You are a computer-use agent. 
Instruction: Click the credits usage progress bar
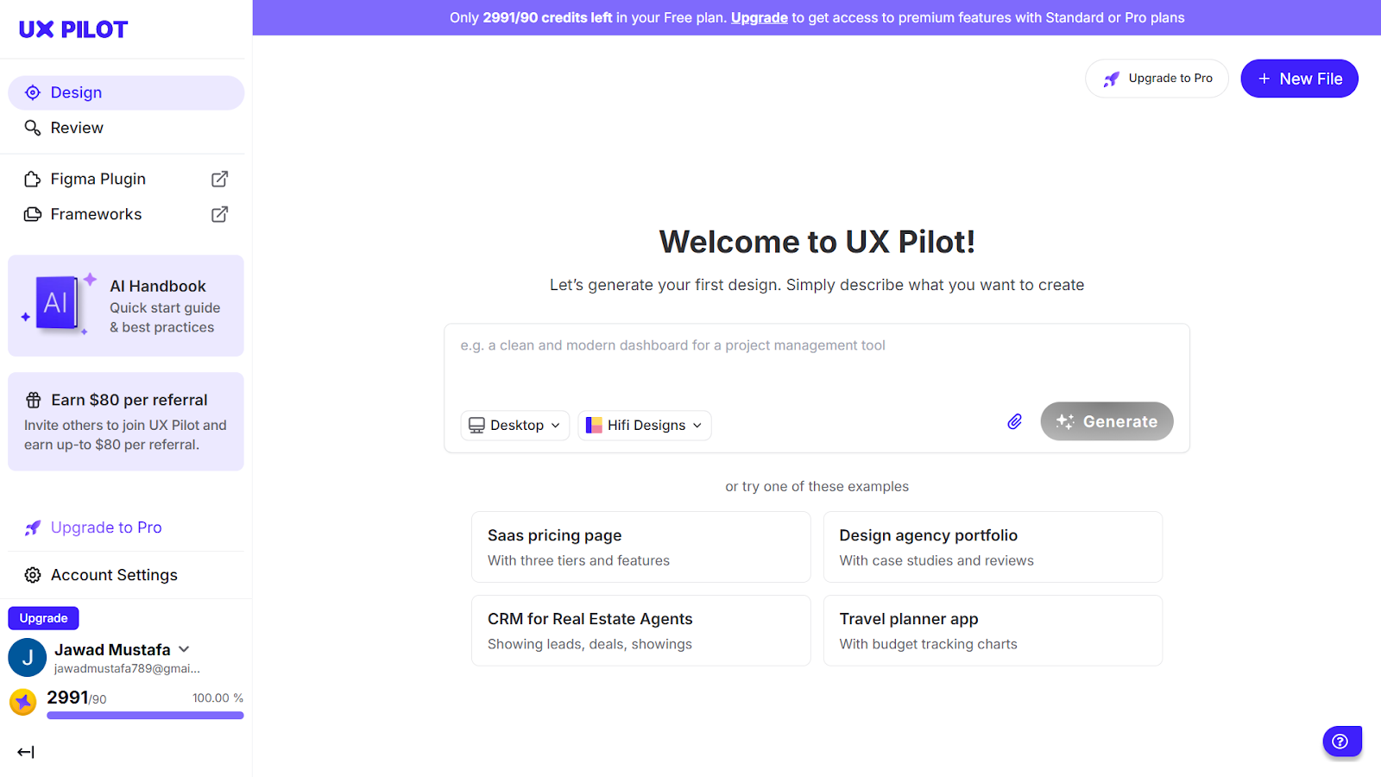click(x=145, y=716)
